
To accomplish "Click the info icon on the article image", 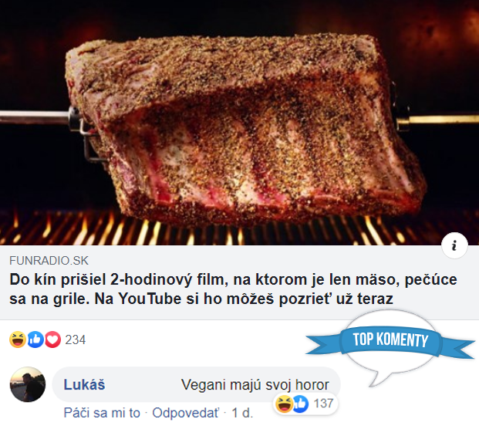I will 454,245.
